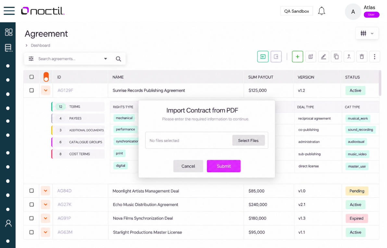Click the green import agreement icon
Screen dimensions: 387x248
[x=263, y=57]
